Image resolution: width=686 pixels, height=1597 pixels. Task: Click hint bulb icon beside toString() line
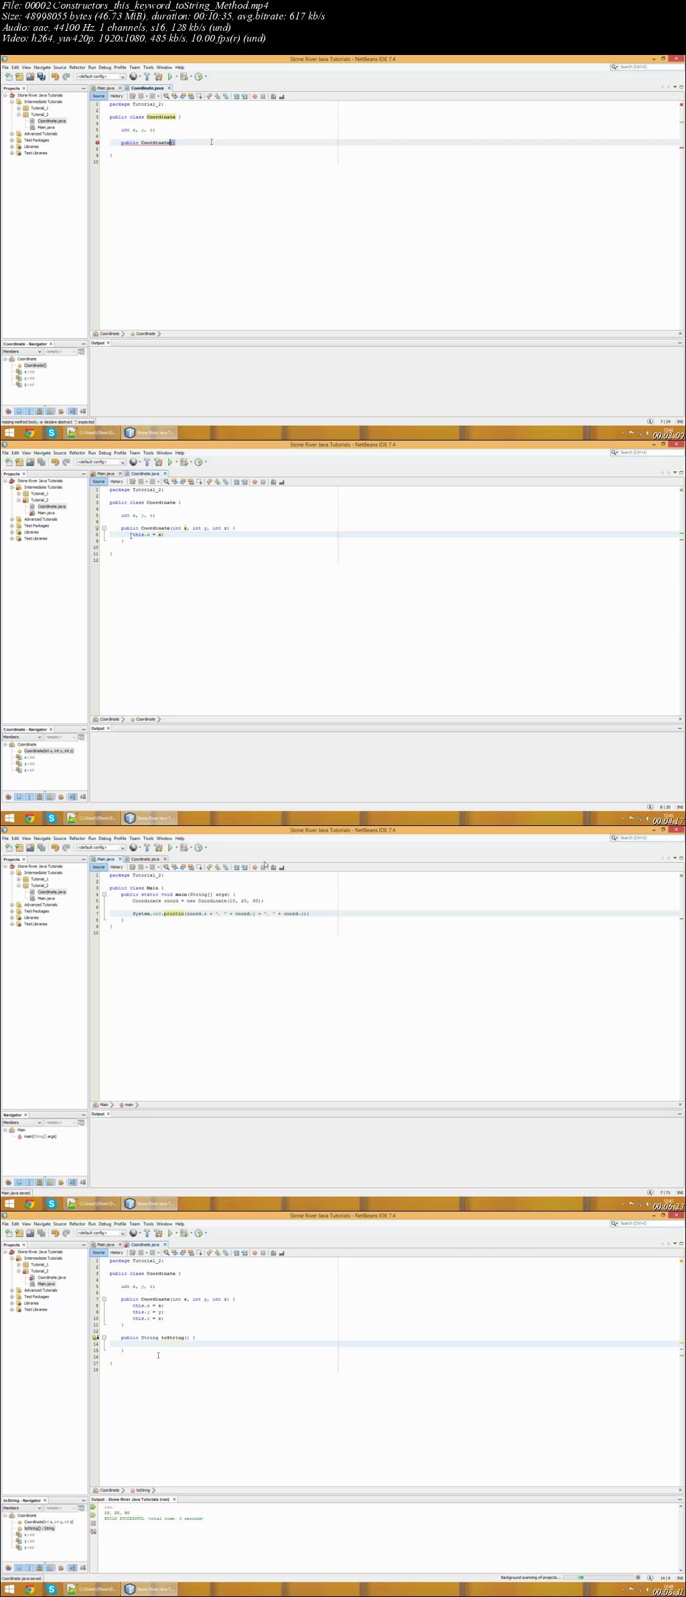96,1338
